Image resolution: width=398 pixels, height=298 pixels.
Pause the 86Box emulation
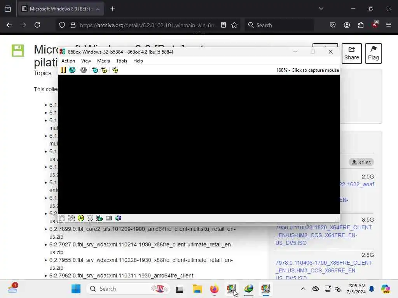click(63, 70)
